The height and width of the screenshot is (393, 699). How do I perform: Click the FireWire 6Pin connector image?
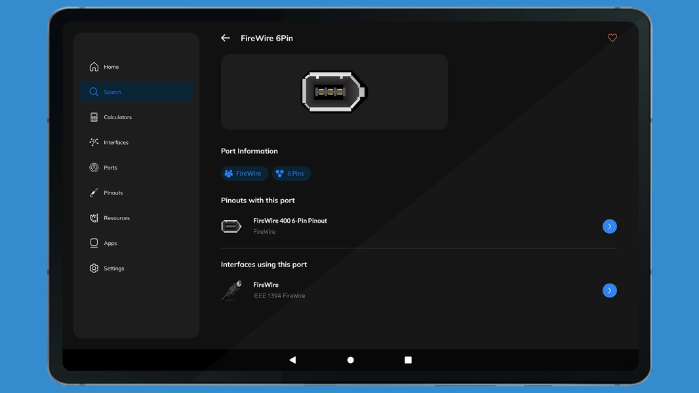coord(334,91)
